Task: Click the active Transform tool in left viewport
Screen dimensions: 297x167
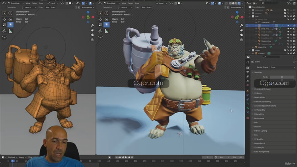Action: click(10, 25)
